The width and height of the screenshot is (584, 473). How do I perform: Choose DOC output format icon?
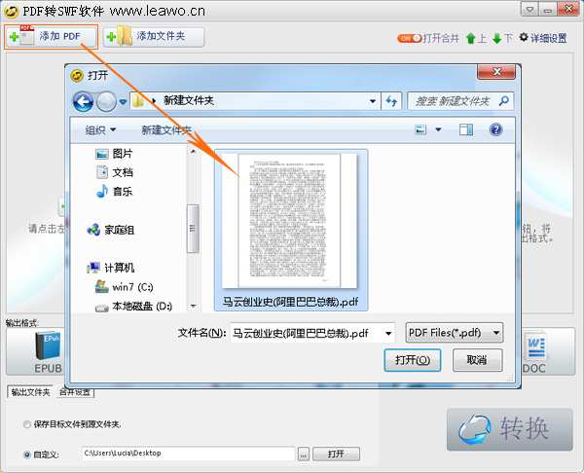(x=534, y=352)
